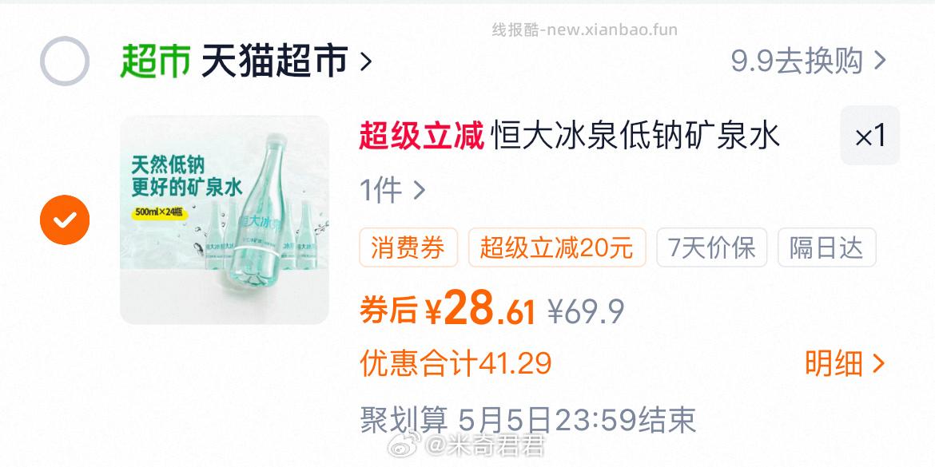The width and height of the screenshot is (935, 467).
Task: Tap the chevron after 9.9去换购
Action: (880, 61)
